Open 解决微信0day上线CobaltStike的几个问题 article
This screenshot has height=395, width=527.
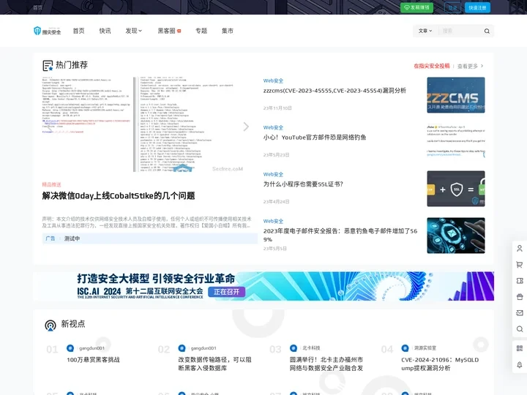click(x=119, y=196)
